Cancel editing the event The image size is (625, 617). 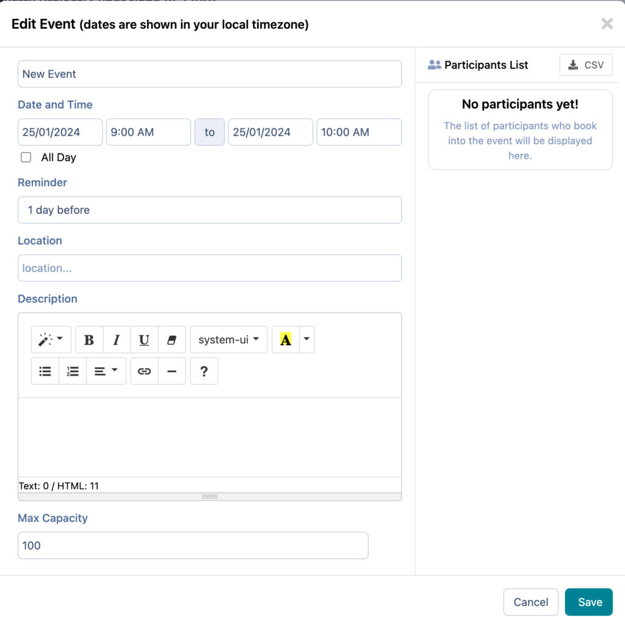point(530,602)
